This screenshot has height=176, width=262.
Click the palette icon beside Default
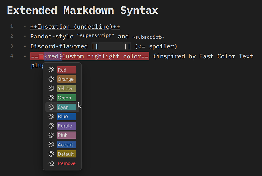click(x=51, y=154)
